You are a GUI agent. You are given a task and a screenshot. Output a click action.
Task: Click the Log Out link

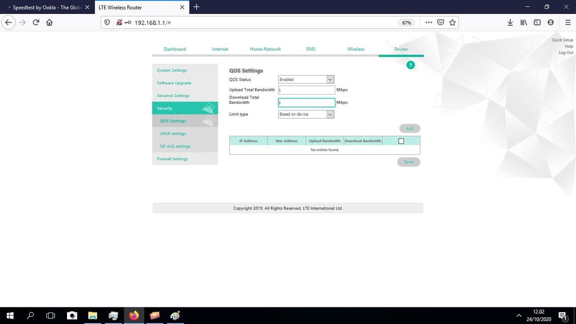point(566,53)
